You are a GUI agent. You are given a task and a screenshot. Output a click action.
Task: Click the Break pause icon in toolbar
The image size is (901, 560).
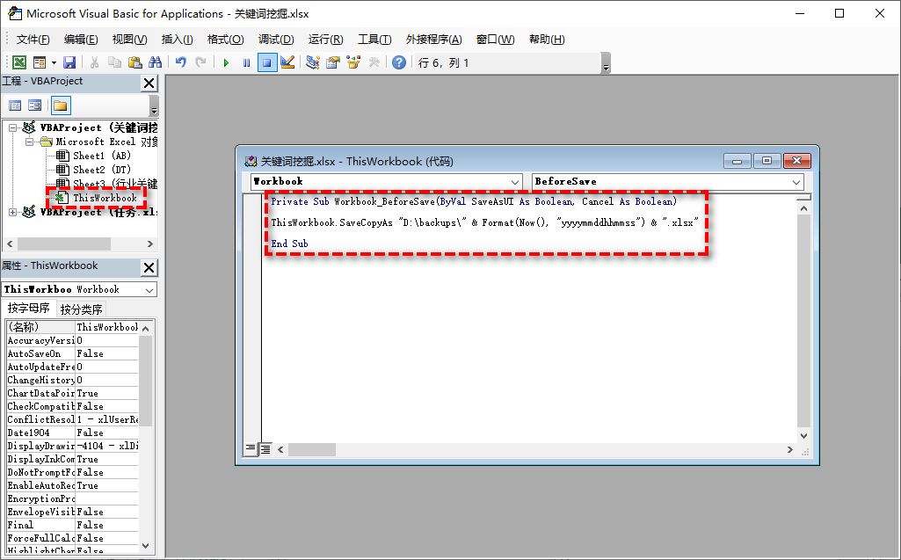pos(246,62)
